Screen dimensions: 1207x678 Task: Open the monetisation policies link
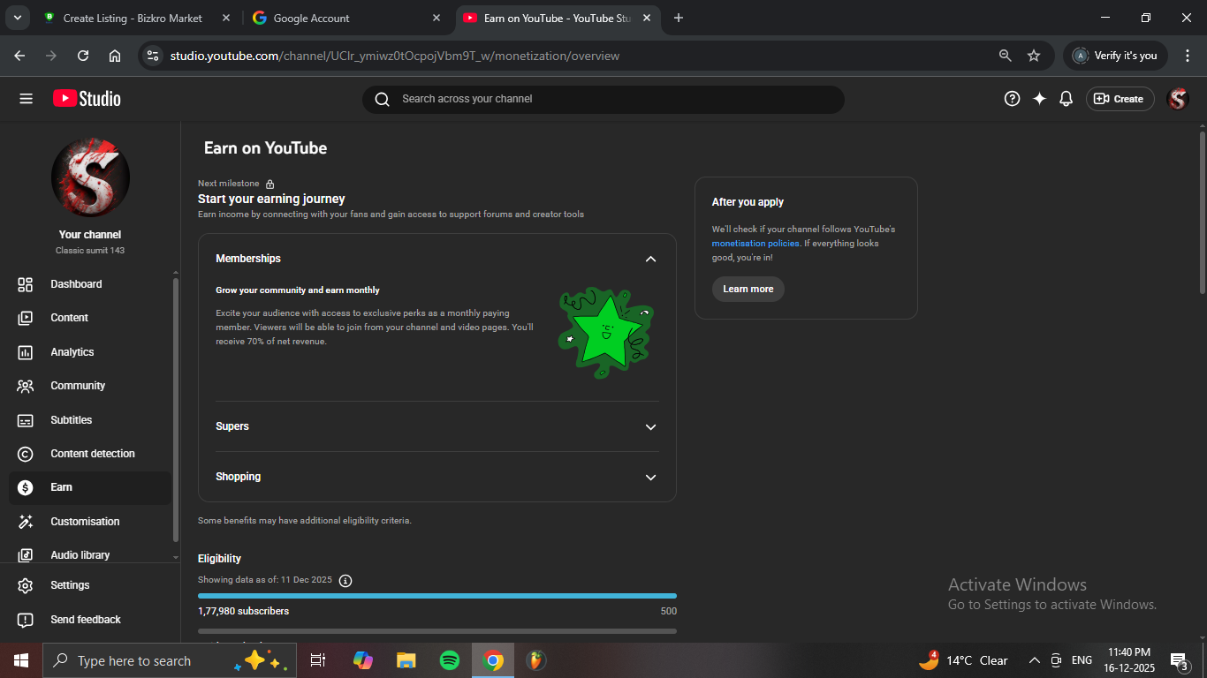point(755,244)
